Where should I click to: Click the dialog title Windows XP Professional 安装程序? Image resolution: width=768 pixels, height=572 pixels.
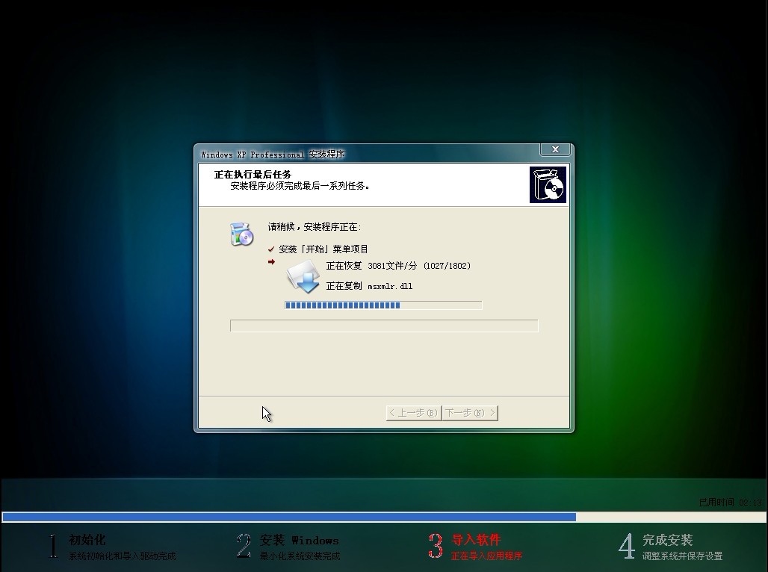273,155
